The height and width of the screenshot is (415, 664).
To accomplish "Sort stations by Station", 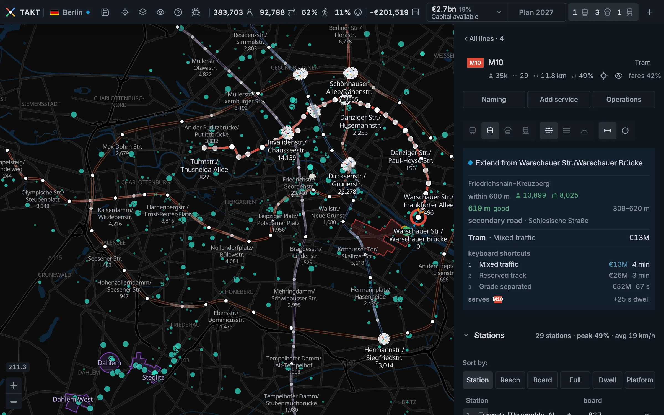I will (478, 380).
